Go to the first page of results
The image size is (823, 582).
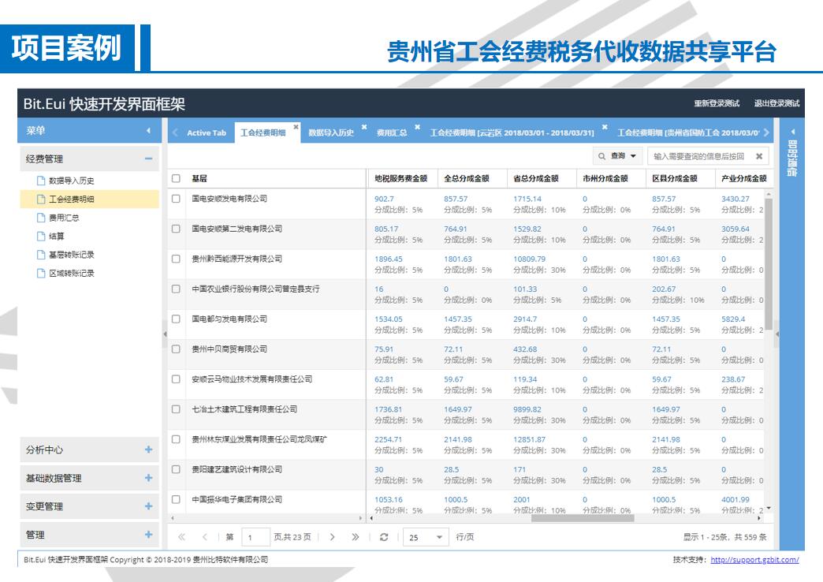(x=181, y=537)
